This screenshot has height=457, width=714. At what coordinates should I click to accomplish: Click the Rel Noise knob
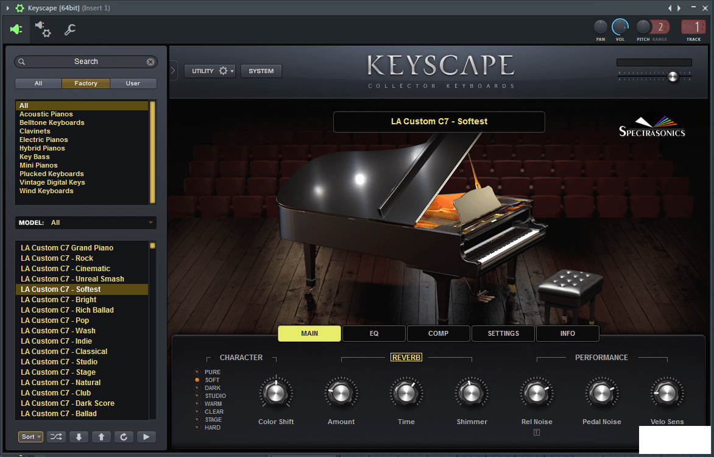pyautogui.click(x=537, y=393)
